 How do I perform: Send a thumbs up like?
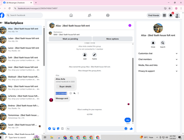tap(131, 129)
